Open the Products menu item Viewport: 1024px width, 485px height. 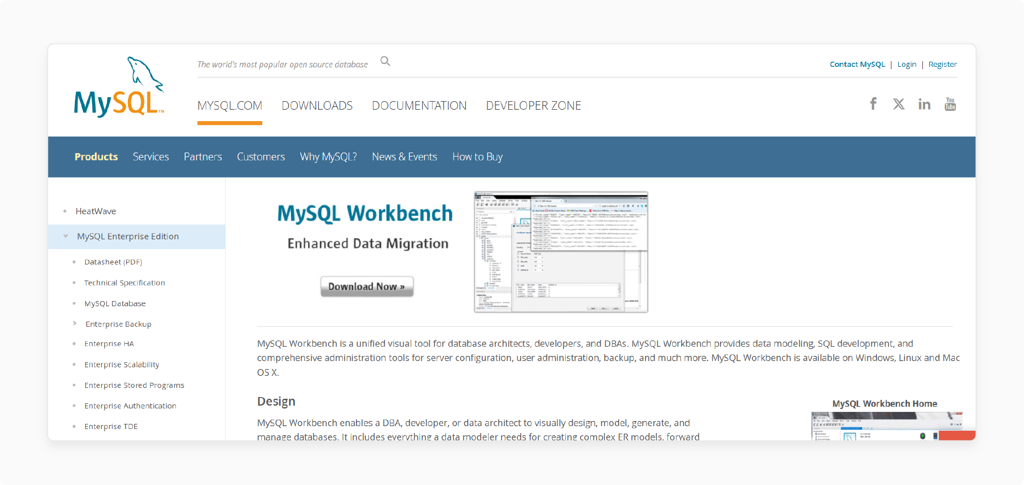tap(96, 157)
